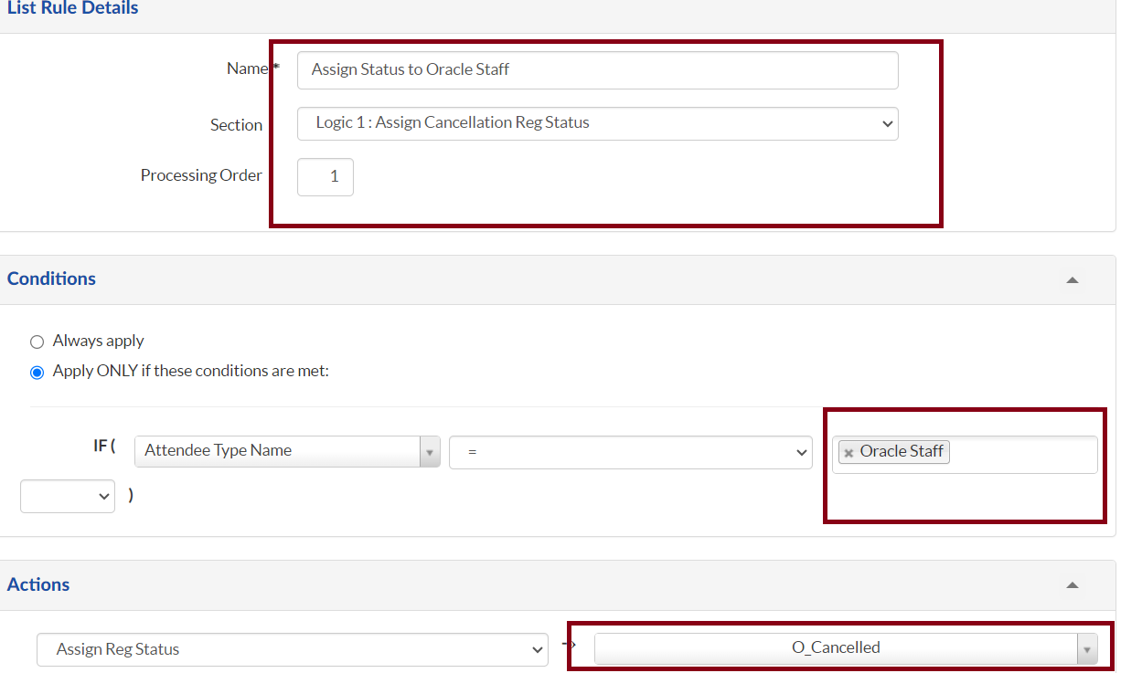Viewport: 1142px width, 673px height.
Task: Collapse the Conditions section triangle
Action: coord(1073,279)
